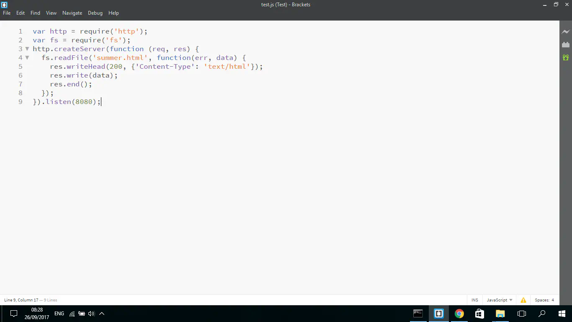
Task: Show hidden system tray icons chevron
Action: [x=102, y=314]
